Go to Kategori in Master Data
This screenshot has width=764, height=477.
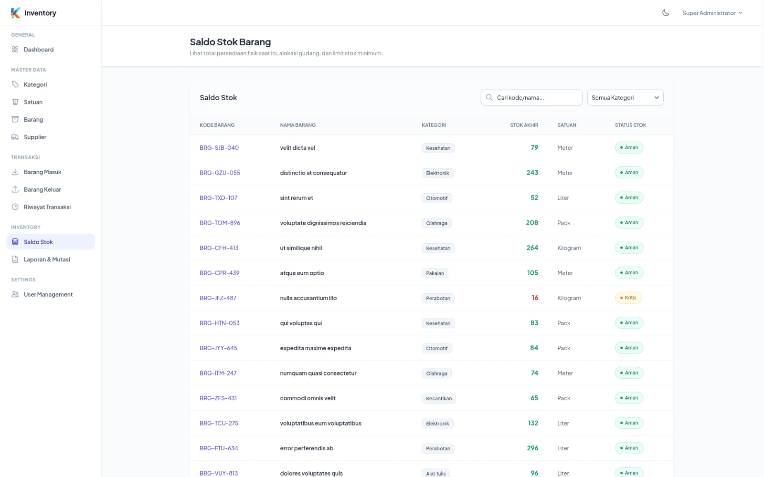coord(51,84)
